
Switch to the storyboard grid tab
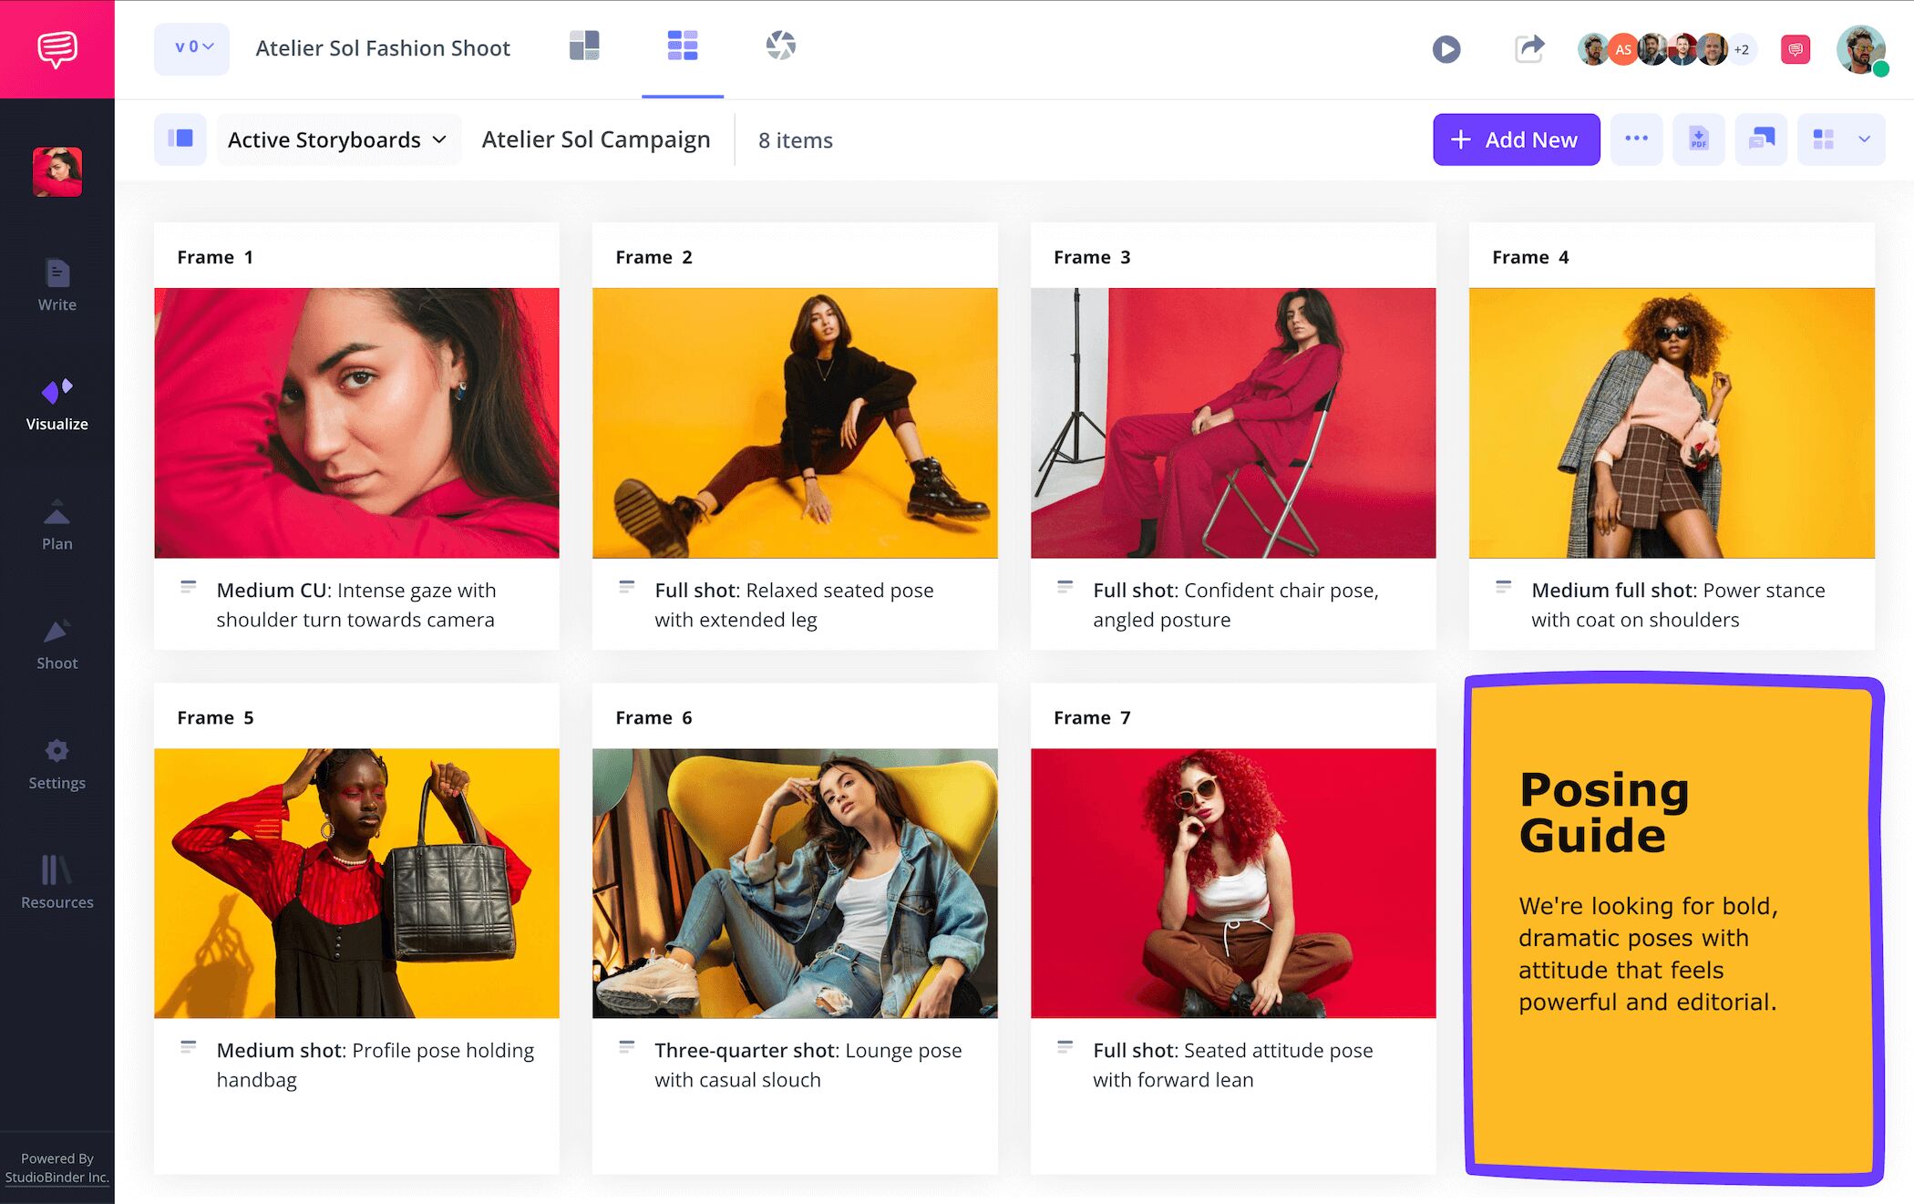pyautogui.click(x=683, y=46)
